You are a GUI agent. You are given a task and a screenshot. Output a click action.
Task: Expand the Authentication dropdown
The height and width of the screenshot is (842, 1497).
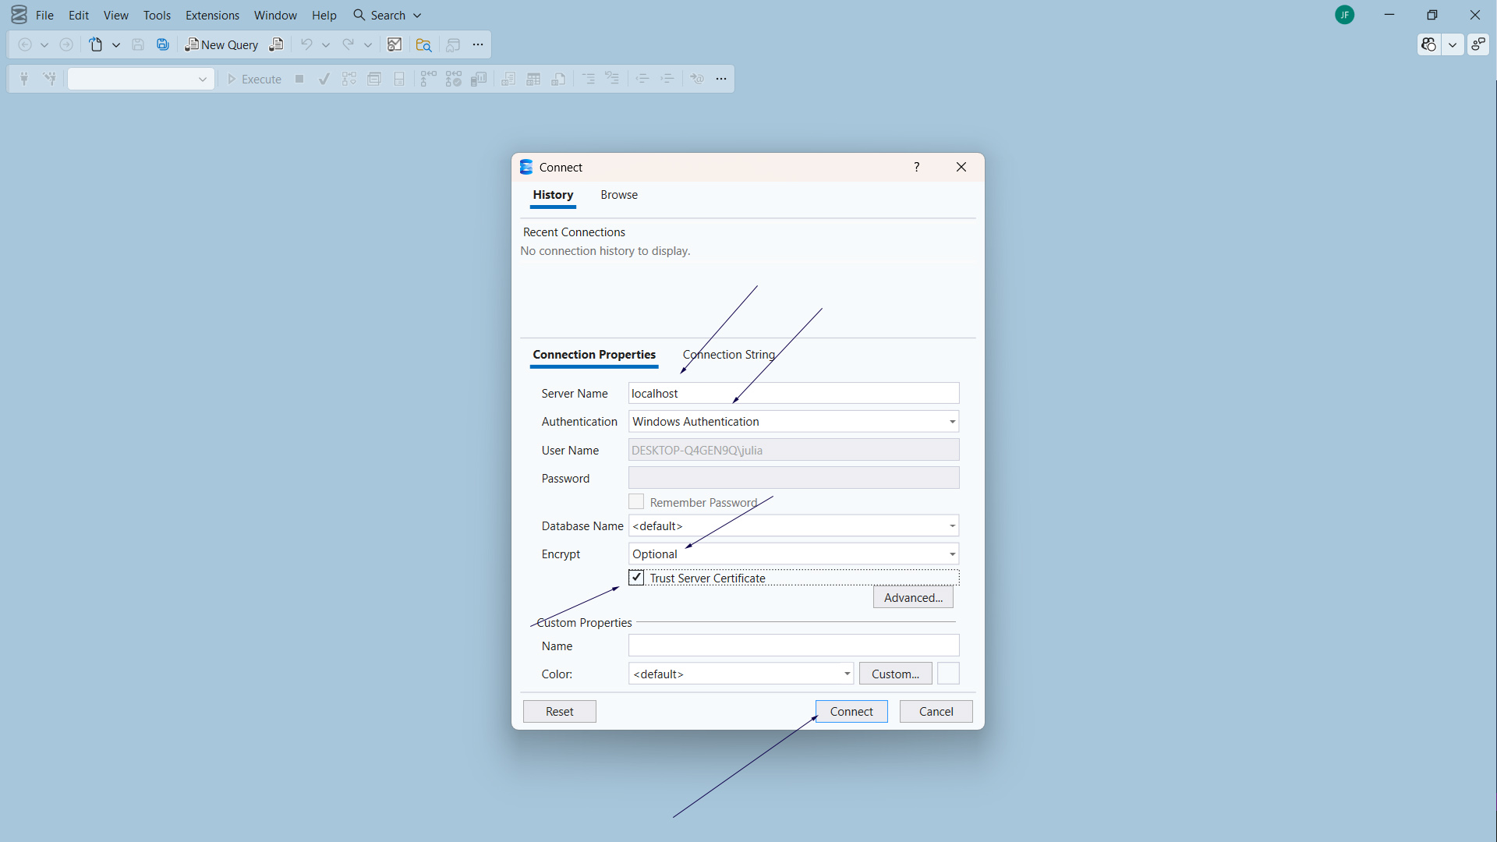pos(952,422)
